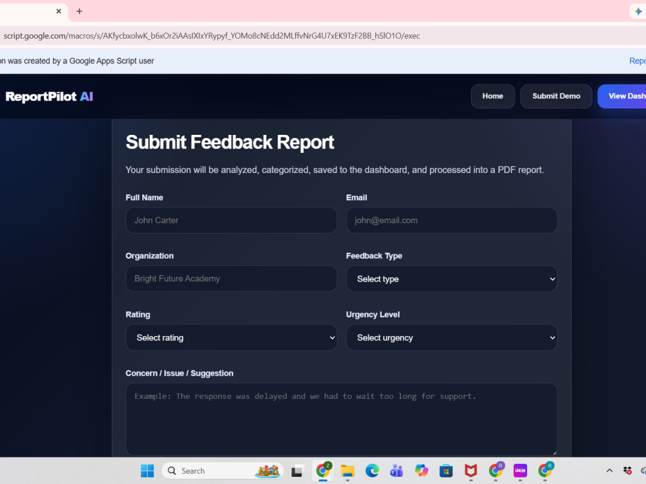The width and height of the screenshot is (646, 484).
Task: Open a new browser tab
Action: (79, 11)
